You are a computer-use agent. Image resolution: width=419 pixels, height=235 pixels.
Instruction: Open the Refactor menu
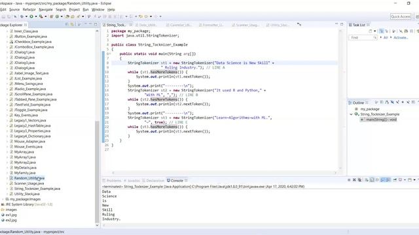(29, 10)
